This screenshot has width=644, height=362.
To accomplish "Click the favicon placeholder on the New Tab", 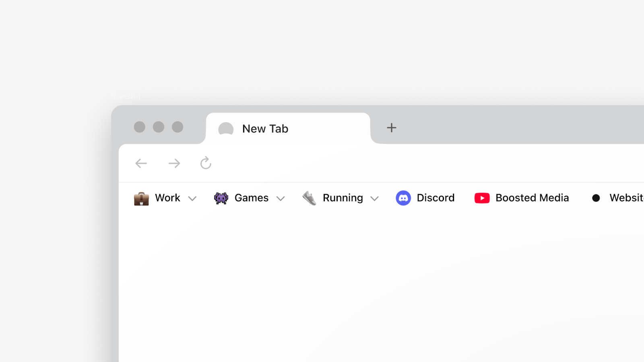I will [x=226, y=129].
